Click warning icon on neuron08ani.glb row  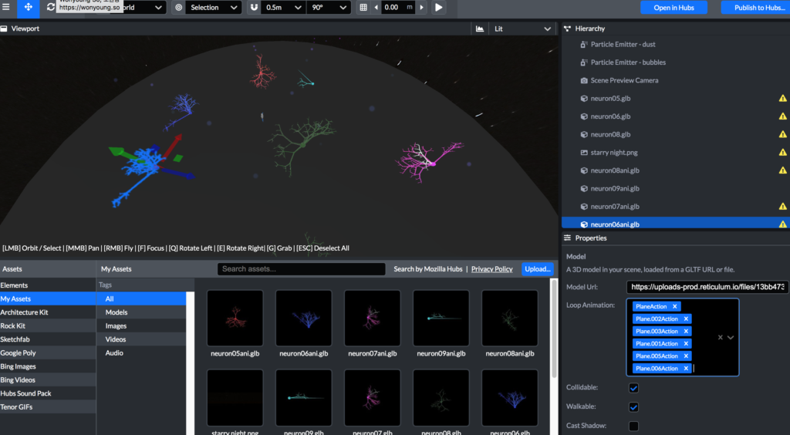point(782,170)
